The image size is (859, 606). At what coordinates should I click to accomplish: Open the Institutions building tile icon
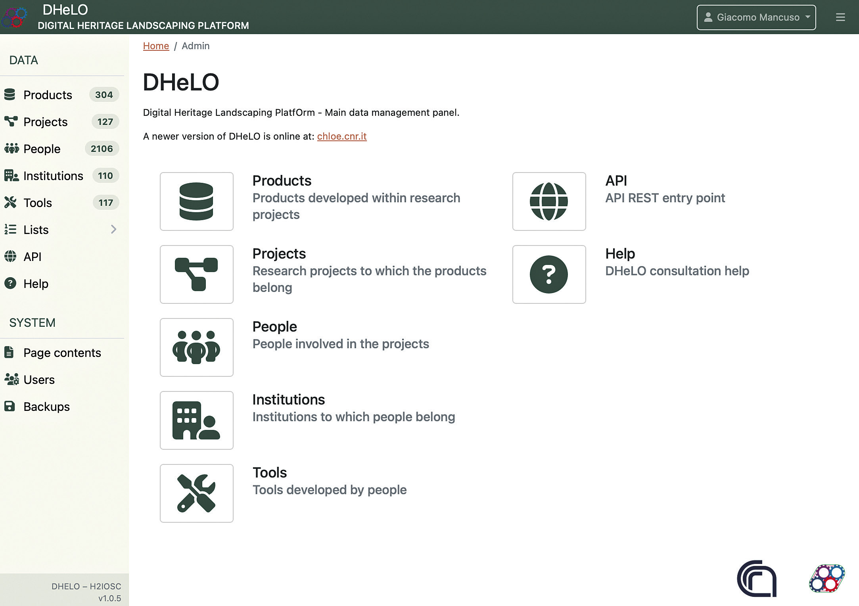tap(196, 420)
